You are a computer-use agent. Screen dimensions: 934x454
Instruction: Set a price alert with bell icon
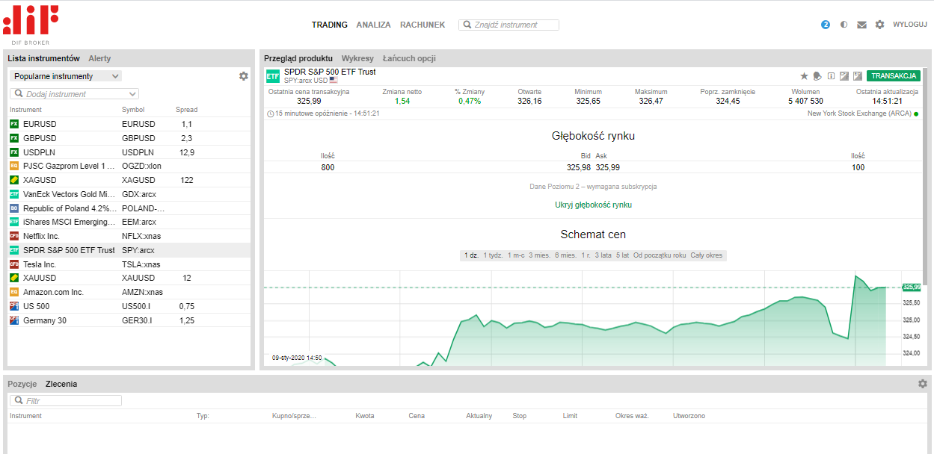tap(817, 76)
